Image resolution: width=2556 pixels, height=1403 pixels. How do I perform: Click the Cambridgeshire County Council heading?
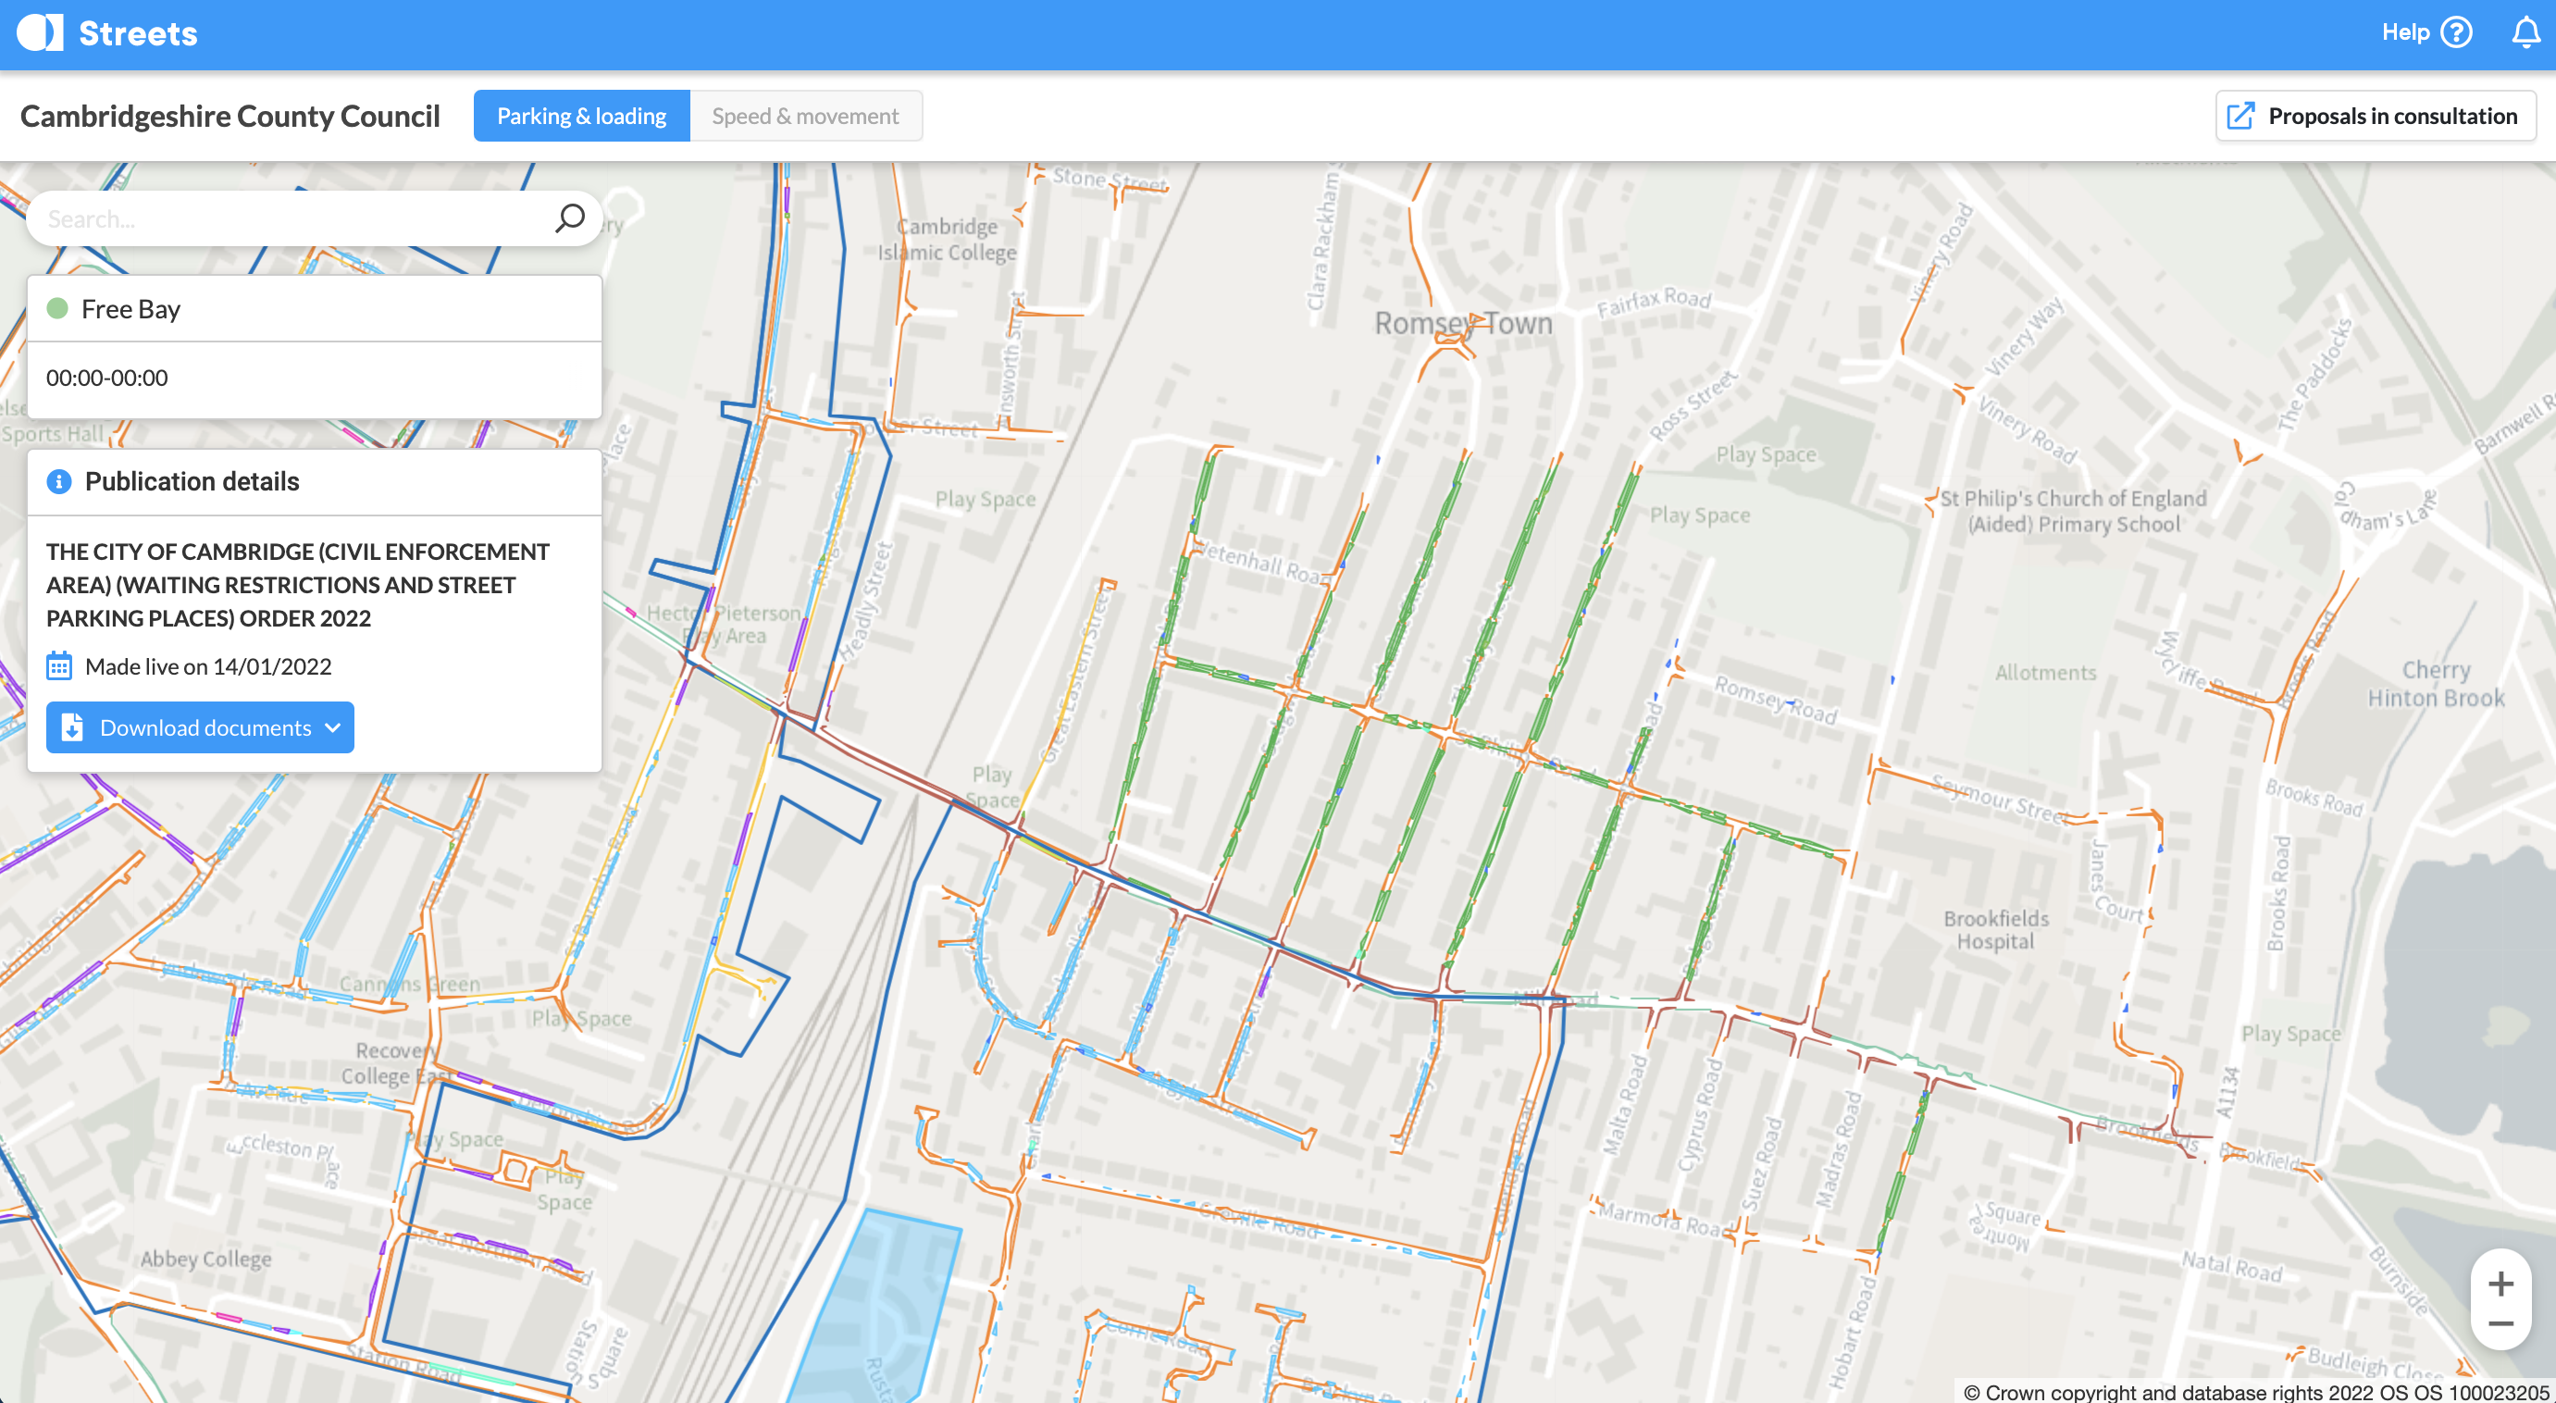[x=230, y=116]
